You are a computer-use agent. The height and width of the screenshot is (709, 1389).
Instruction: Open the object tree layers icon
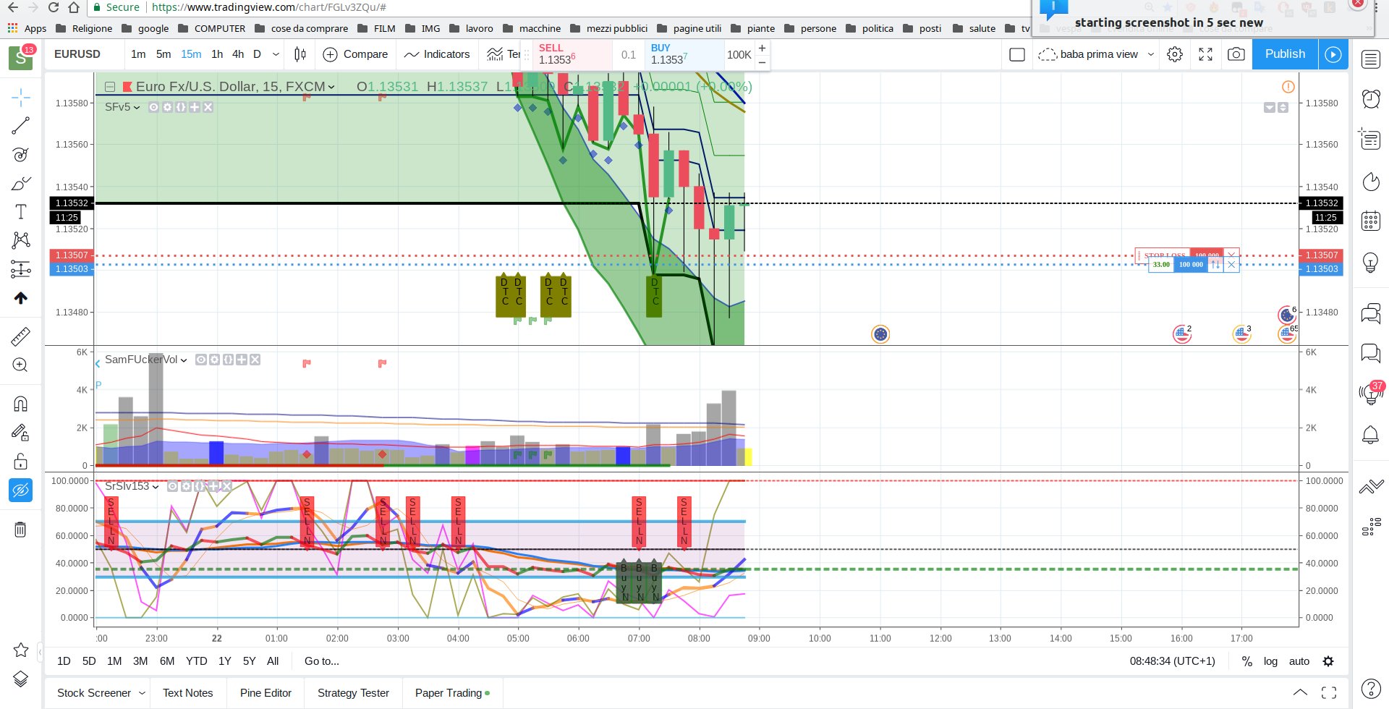pyautogui.click(x=20, y=679)
